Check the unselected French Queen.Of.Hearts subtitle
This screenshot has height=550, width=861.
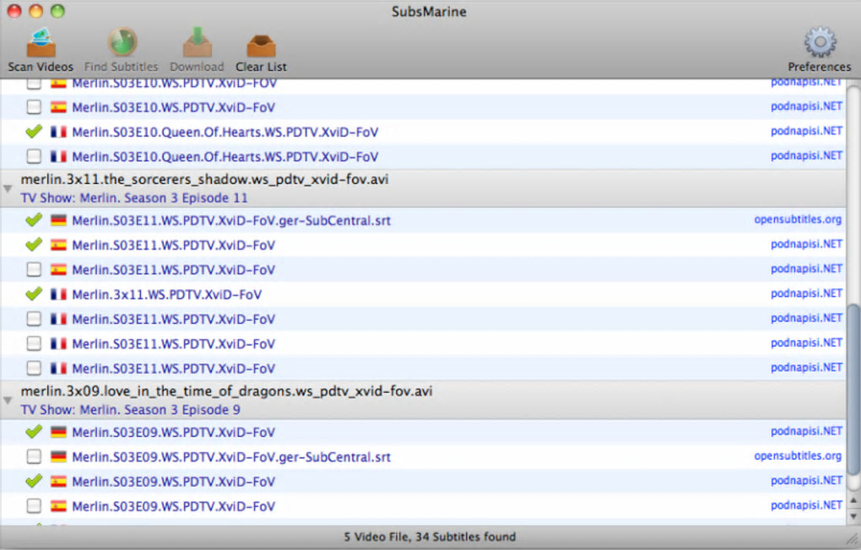[34, 156]
